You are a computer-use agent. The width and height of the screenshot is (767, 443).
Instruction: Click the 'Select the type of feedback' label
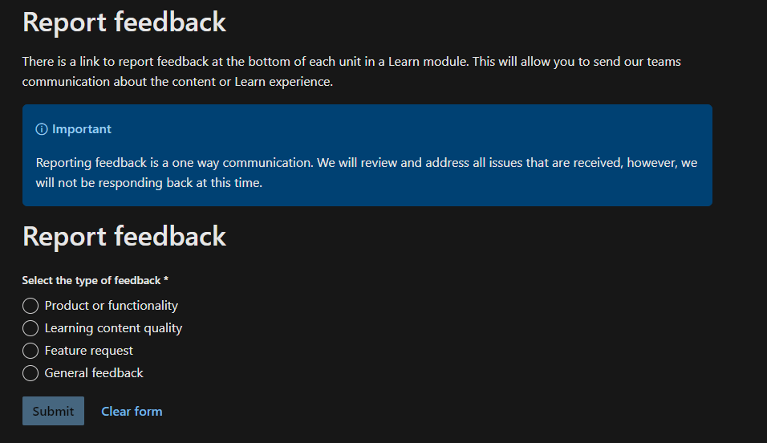tap(91, 280)
